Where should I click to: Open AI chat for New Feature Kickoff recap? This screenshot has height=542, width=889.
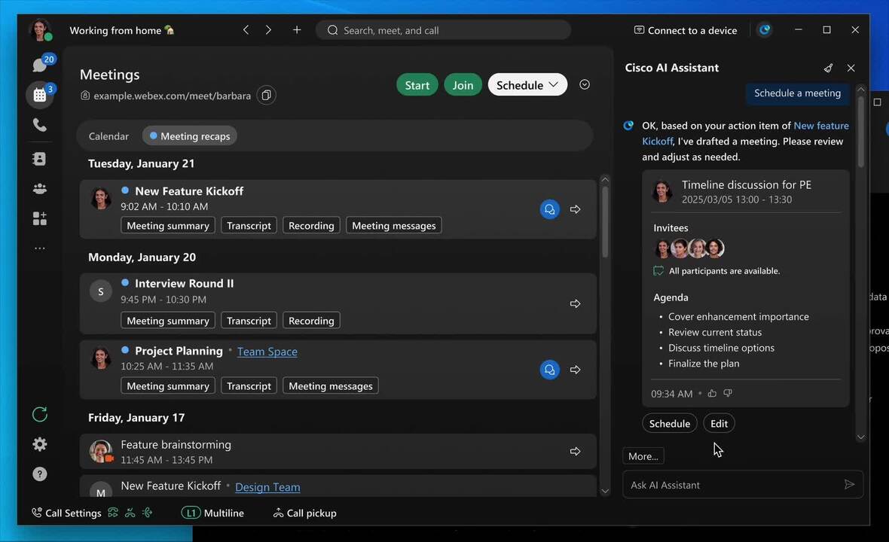tap(549, 209)
